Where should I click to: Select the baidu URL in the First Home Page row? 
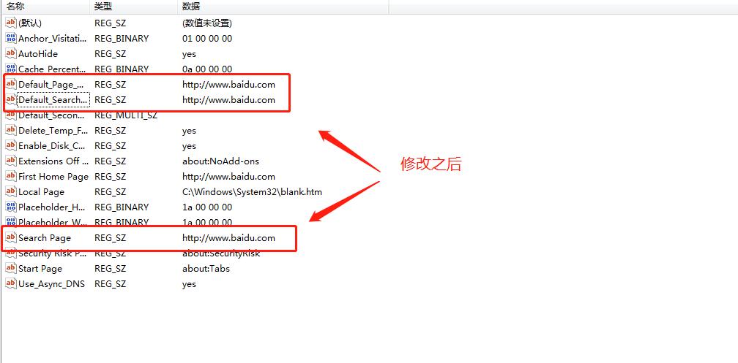(228, 177)
